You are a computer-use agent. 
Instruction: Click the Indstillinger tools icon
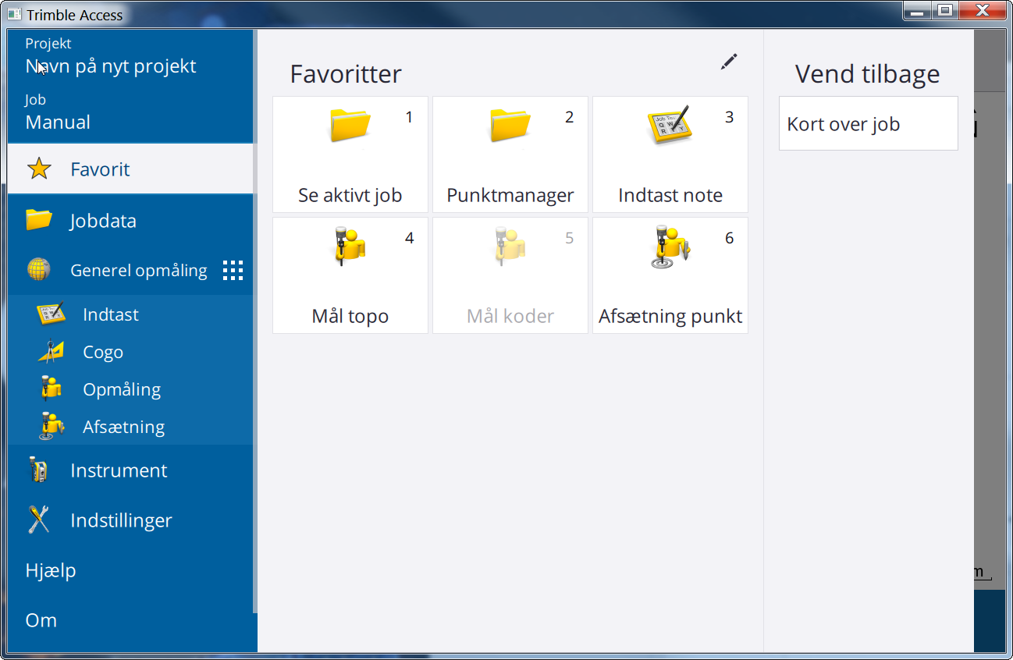click(x=38, y=520)
